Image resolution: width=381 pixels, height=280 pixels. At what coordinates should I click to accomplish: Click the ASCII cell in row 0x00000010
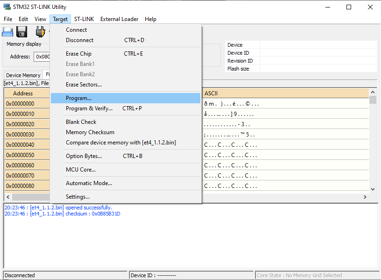[286, 114]
